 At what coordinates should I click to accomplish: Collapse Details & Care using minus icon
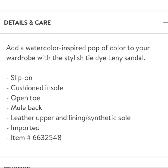166,22
